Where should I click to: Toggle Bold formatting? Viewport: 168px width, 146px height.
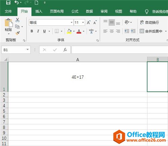[x=32, y=31]
